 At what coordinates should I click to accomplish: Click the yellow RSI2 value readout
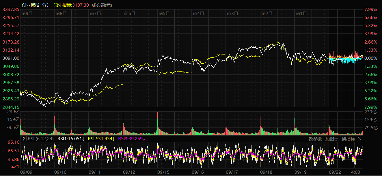click(x=101, y=139)
